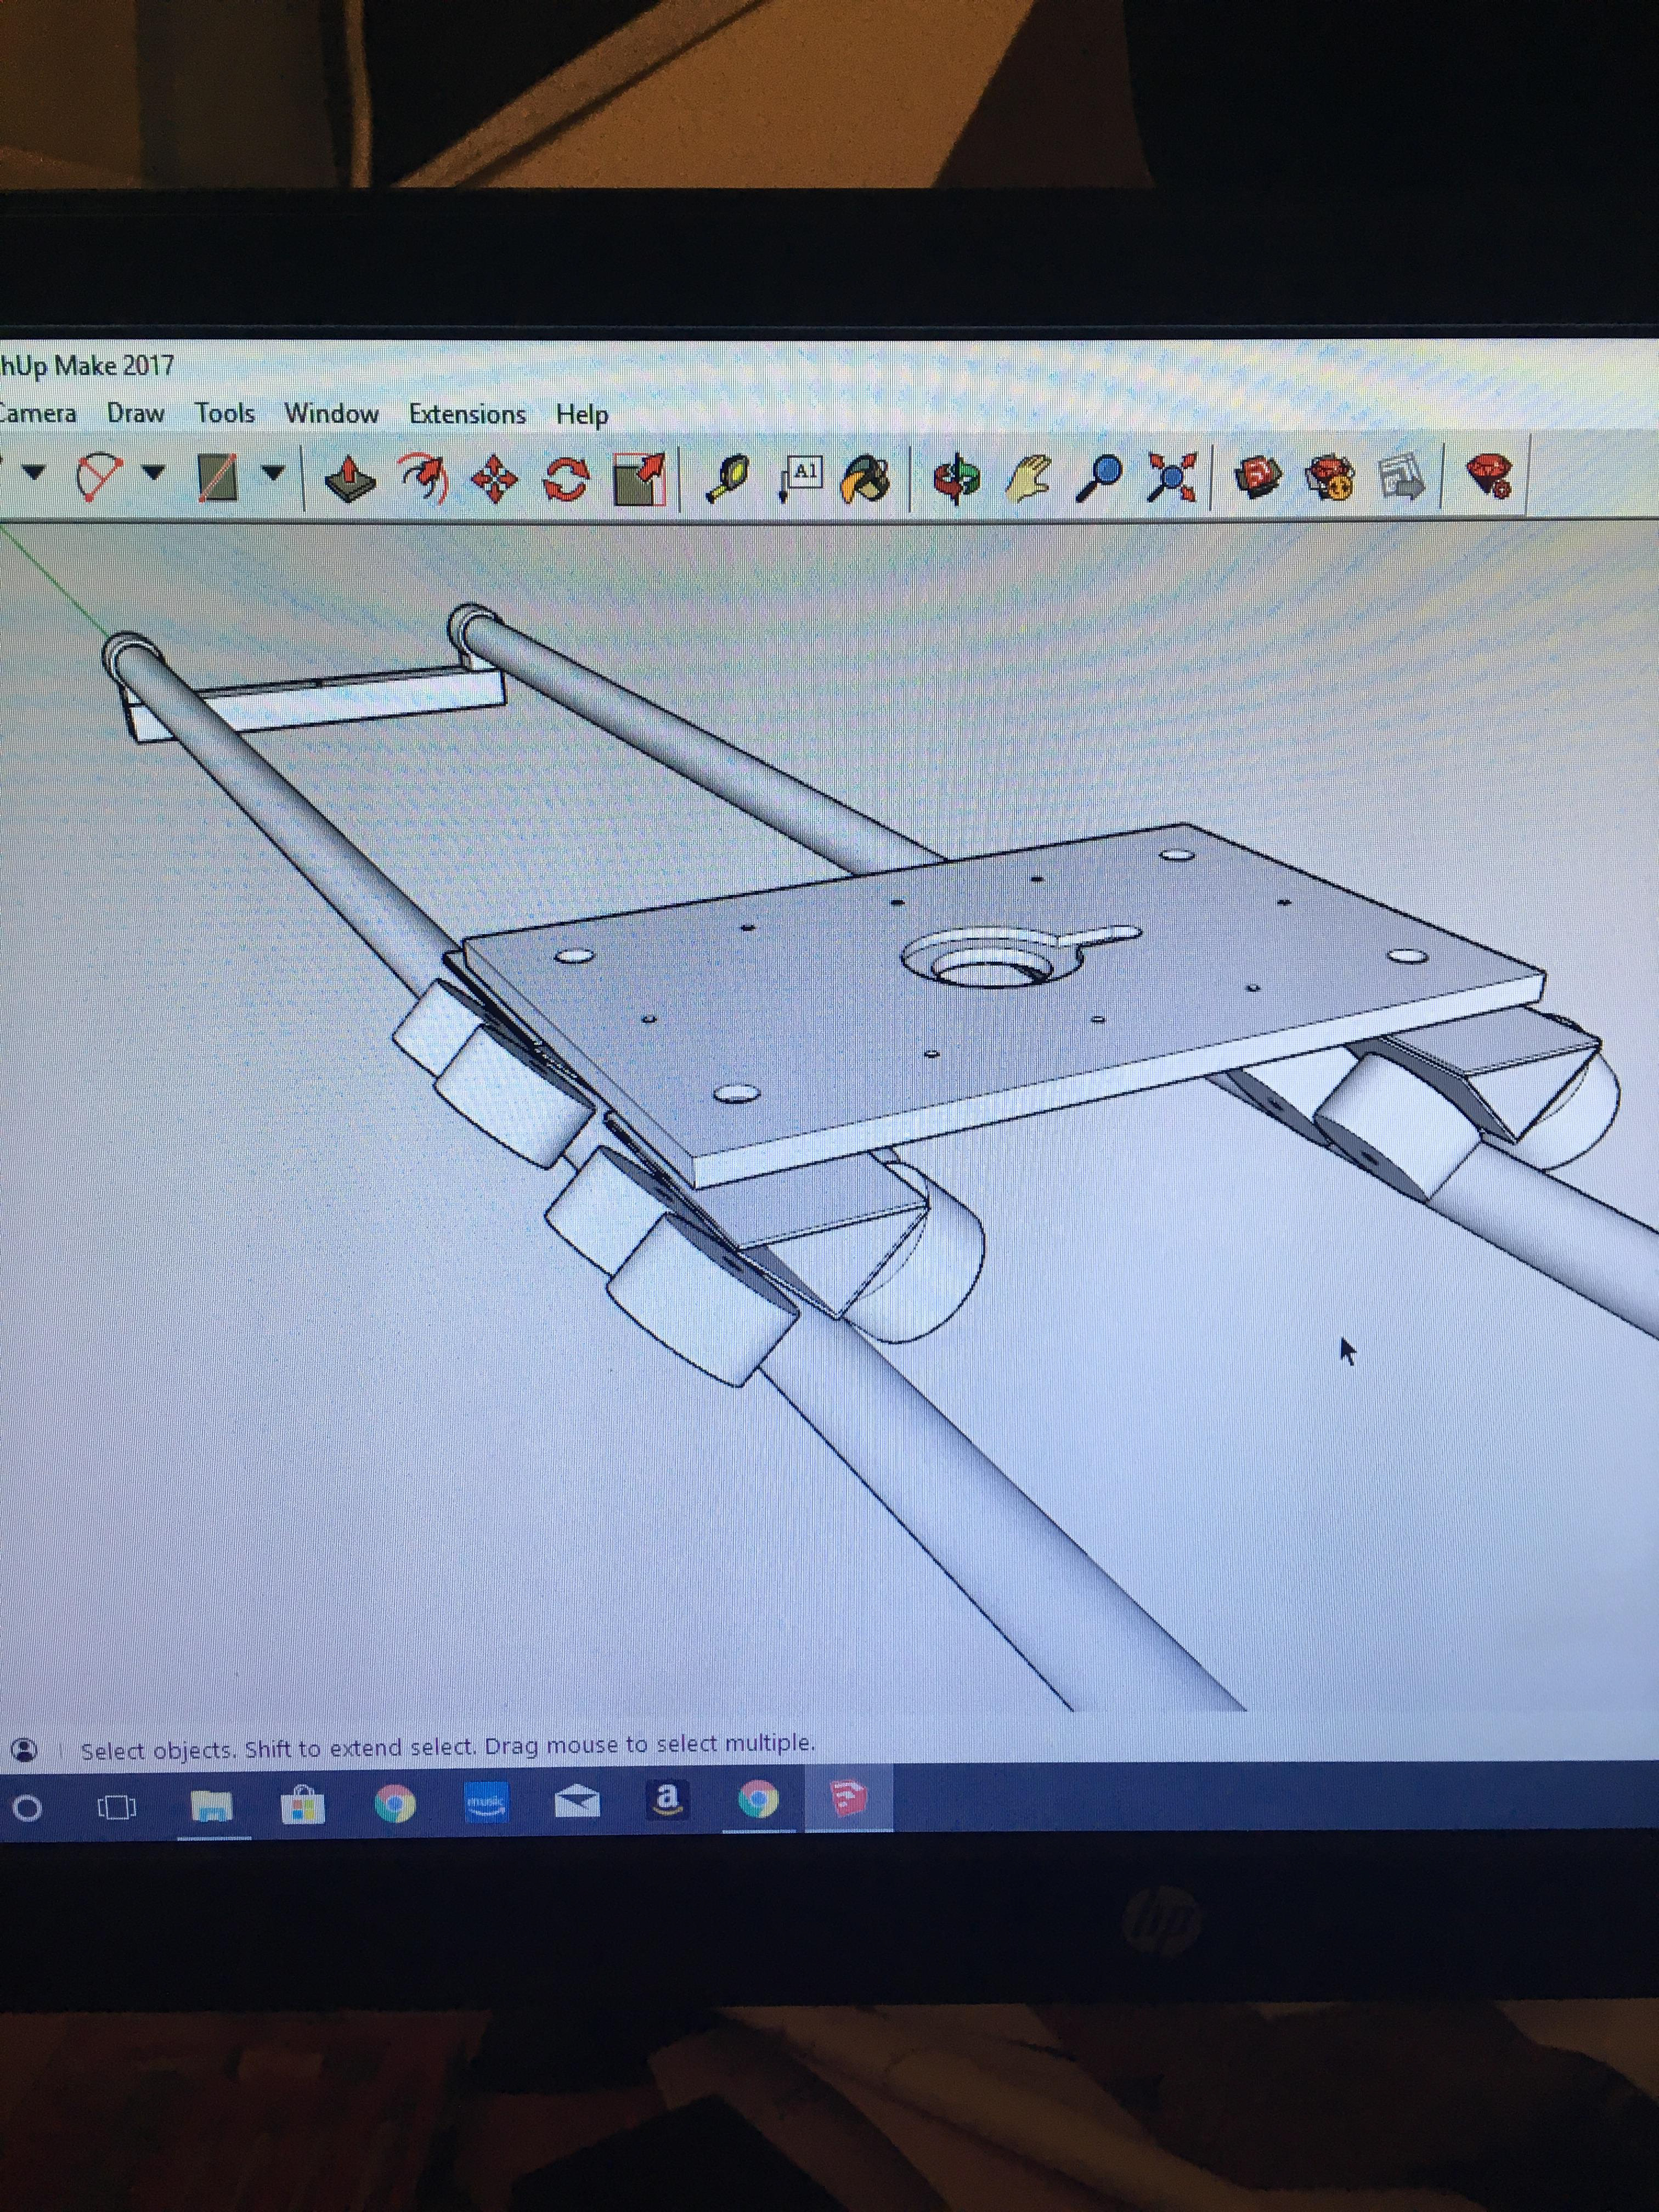1659x2212 pixels.
Task: Select the Scale tool
Action: (638, 480)
